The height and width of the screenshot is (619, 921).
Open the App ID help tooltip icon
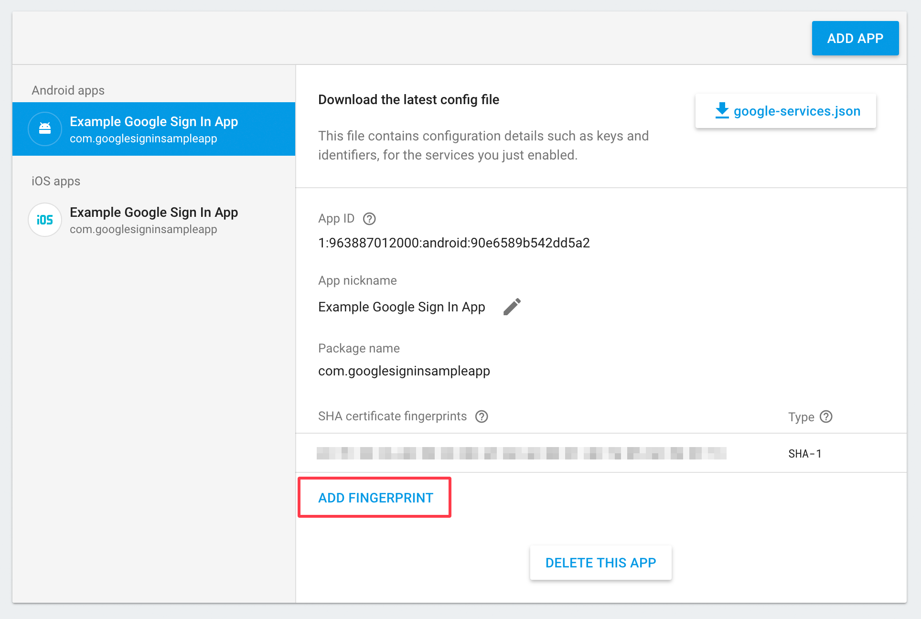(x=369, y=219)
